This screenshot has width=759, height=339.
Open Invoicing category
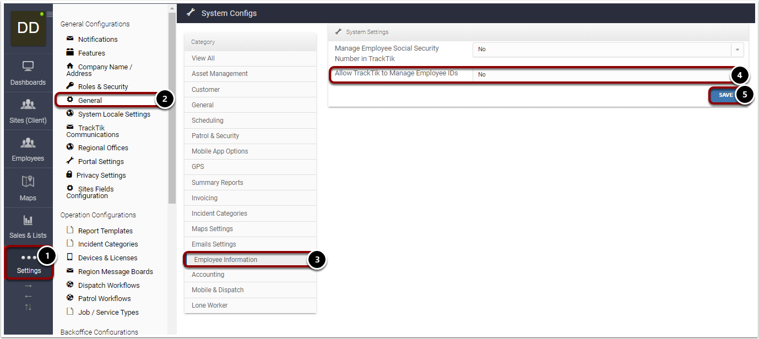(x=250, y=198)
